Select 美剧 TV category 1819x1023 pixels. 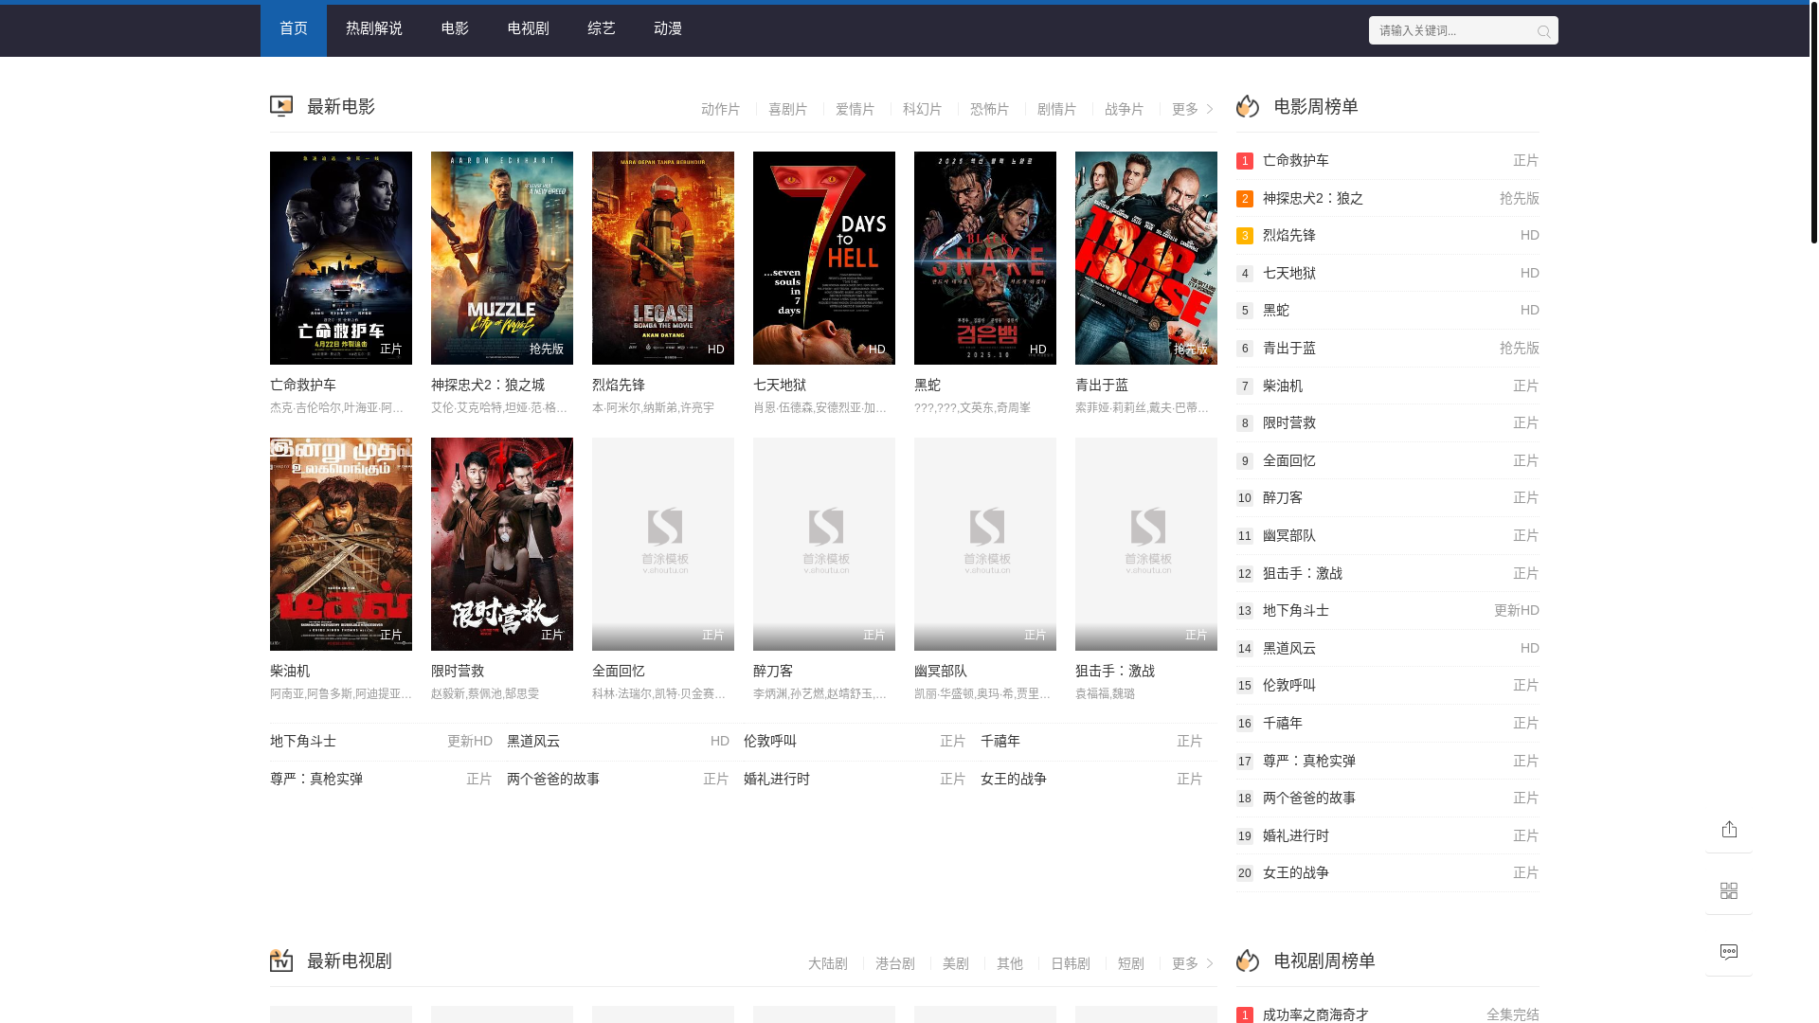(956, 963)
